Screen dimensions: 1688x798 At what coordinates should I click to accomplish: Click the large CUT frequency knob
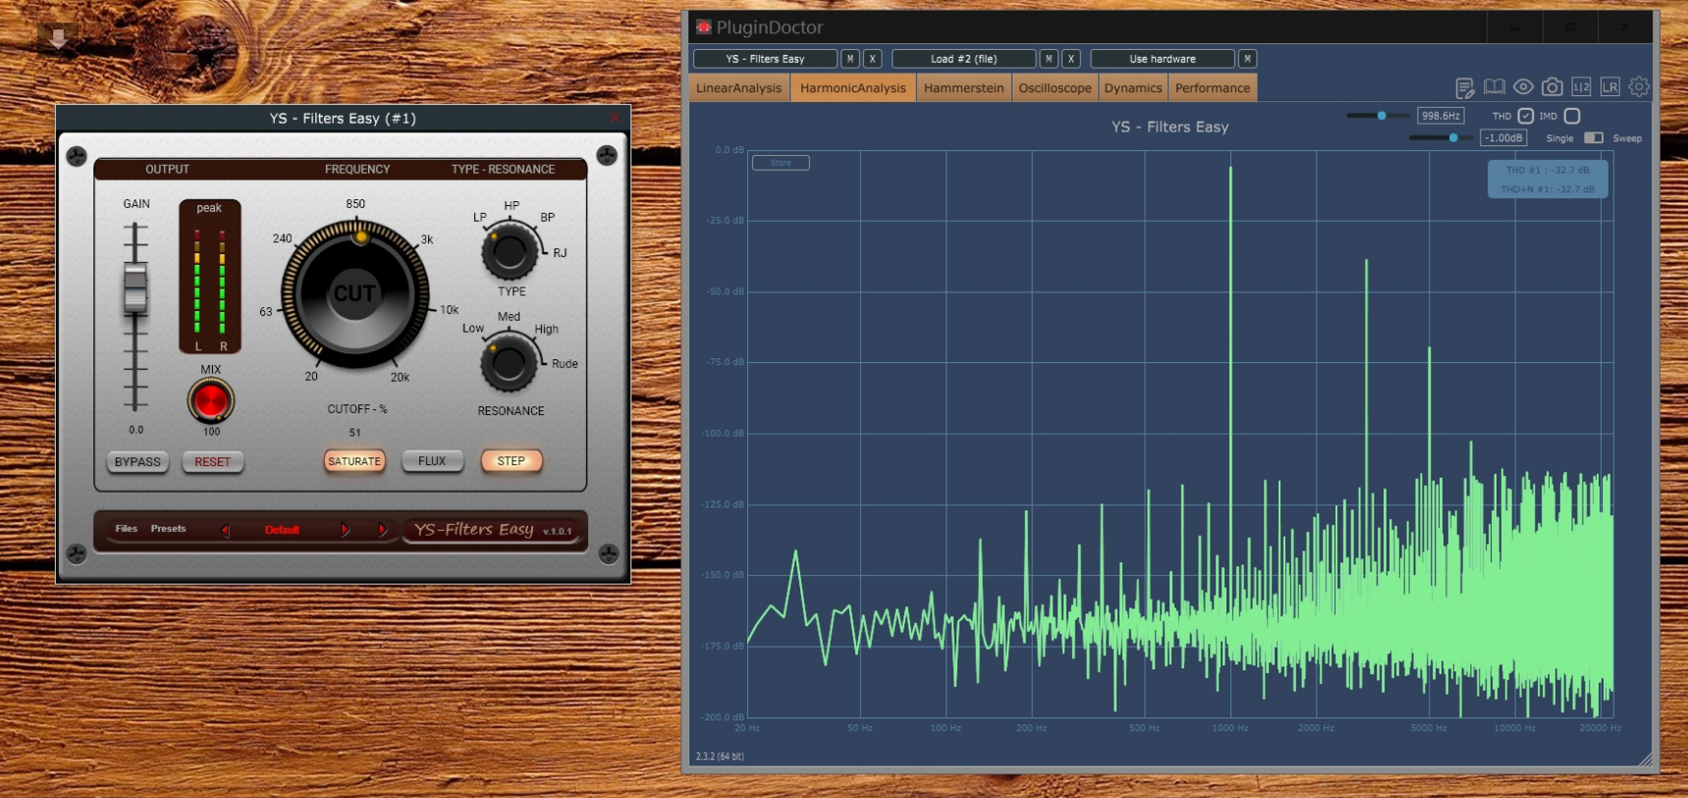tap(355, 294)
